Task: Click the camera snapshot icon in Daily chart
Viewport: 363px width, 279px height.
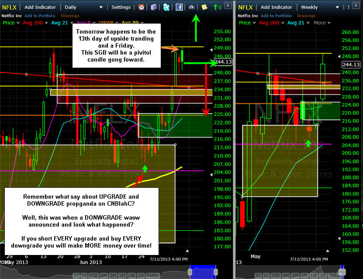Action: (192, 7)
